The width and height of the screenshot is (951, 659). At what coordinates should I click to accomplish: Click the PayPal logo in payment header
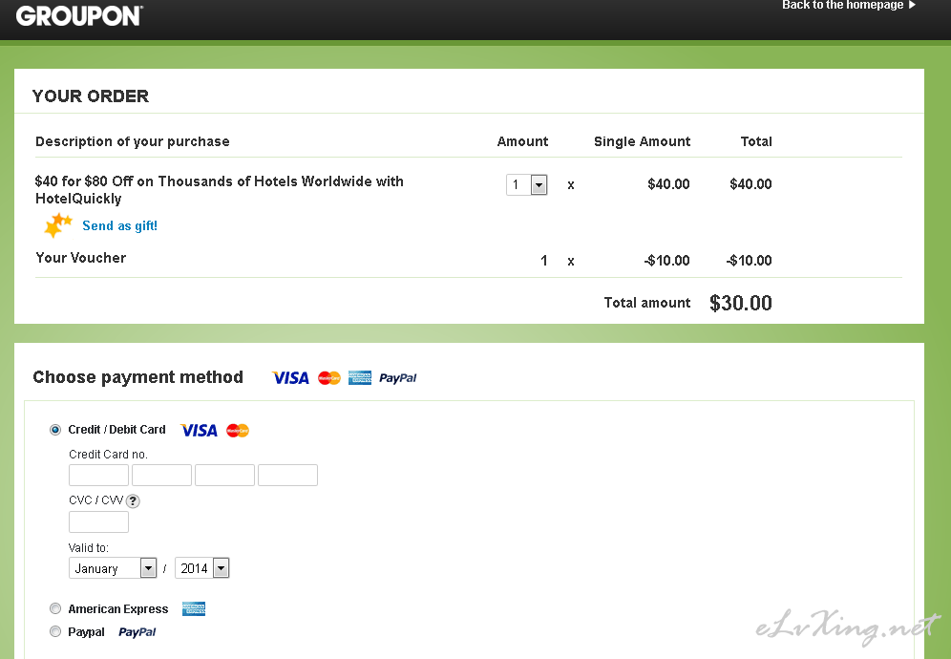[398, 378]
